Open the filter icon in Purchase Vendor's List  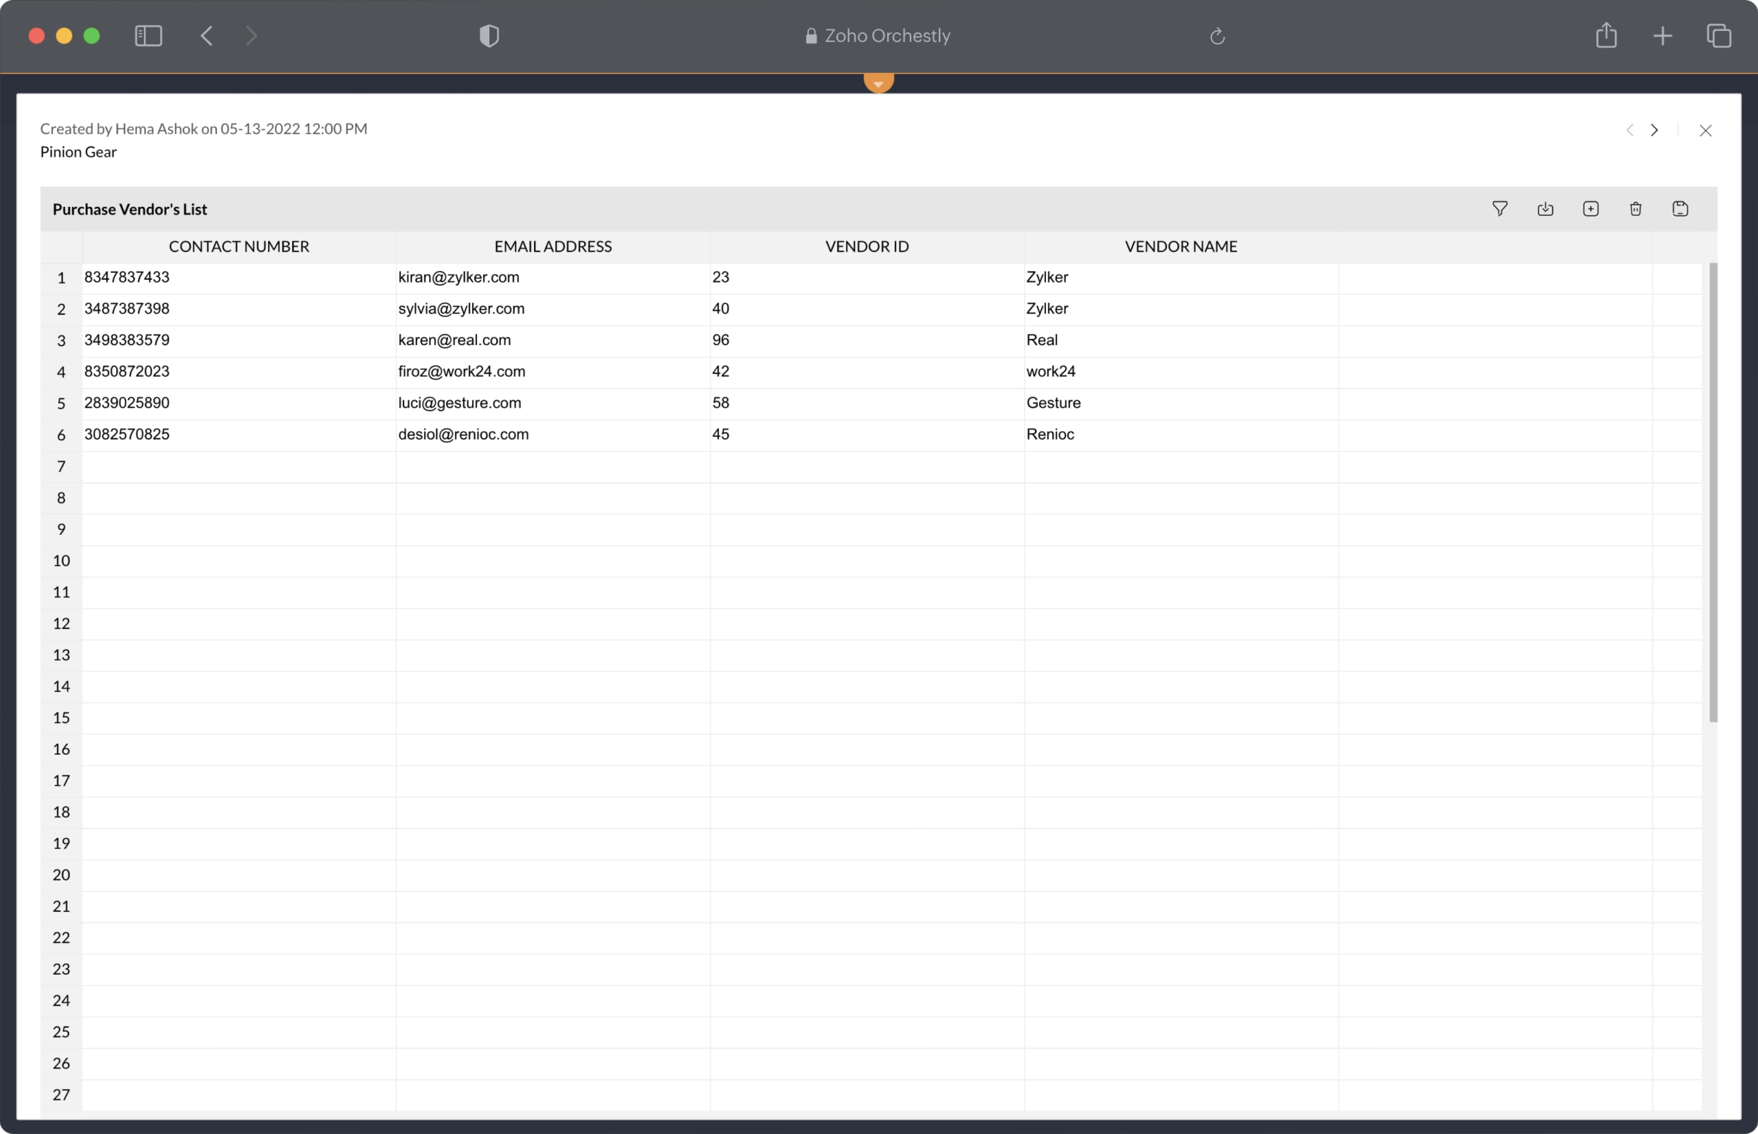point(1499,209)
